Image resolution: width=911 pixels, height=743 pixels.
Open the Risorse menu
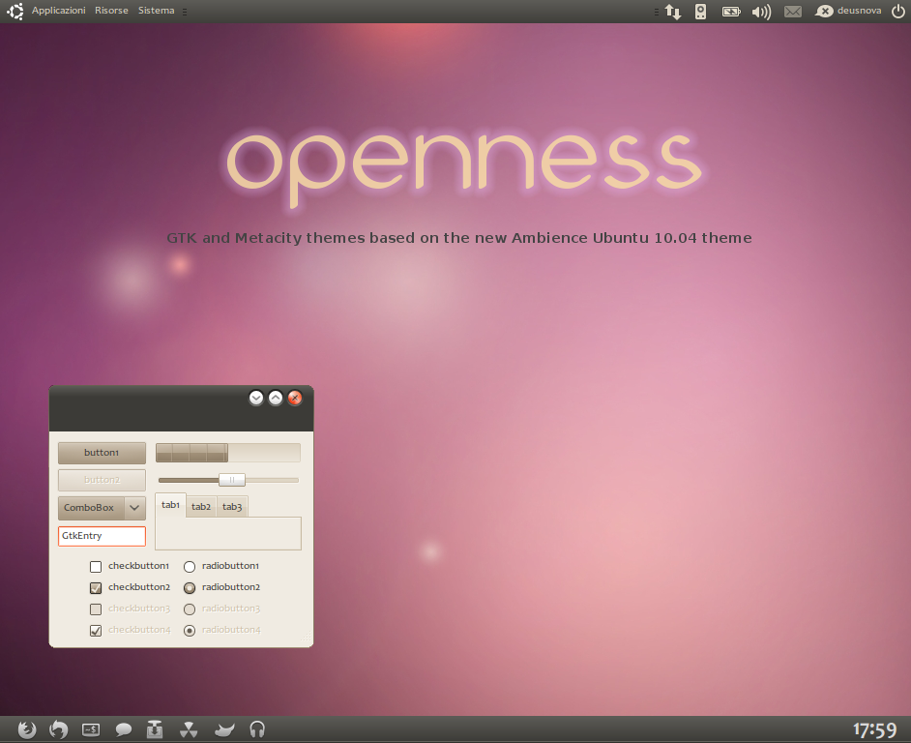point(111,11)
